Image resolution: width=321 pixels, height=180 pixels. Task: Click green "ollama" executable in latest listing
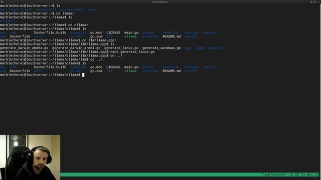130,71
